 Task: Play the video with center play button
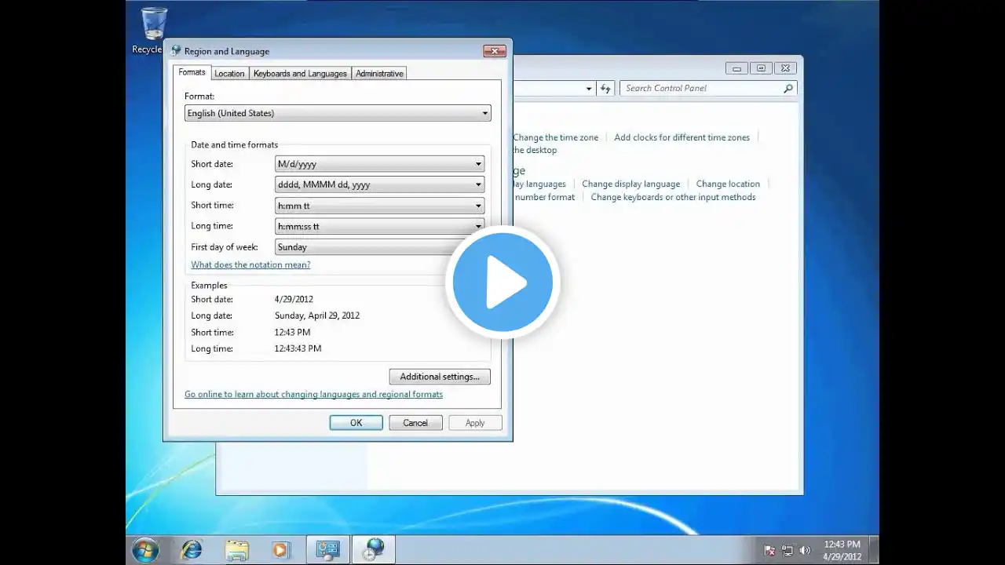pyautogui.click(x=502, y=282)
